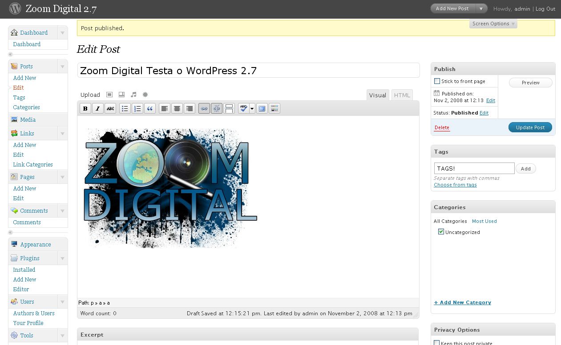Click Add New Category link

(463, 302)
